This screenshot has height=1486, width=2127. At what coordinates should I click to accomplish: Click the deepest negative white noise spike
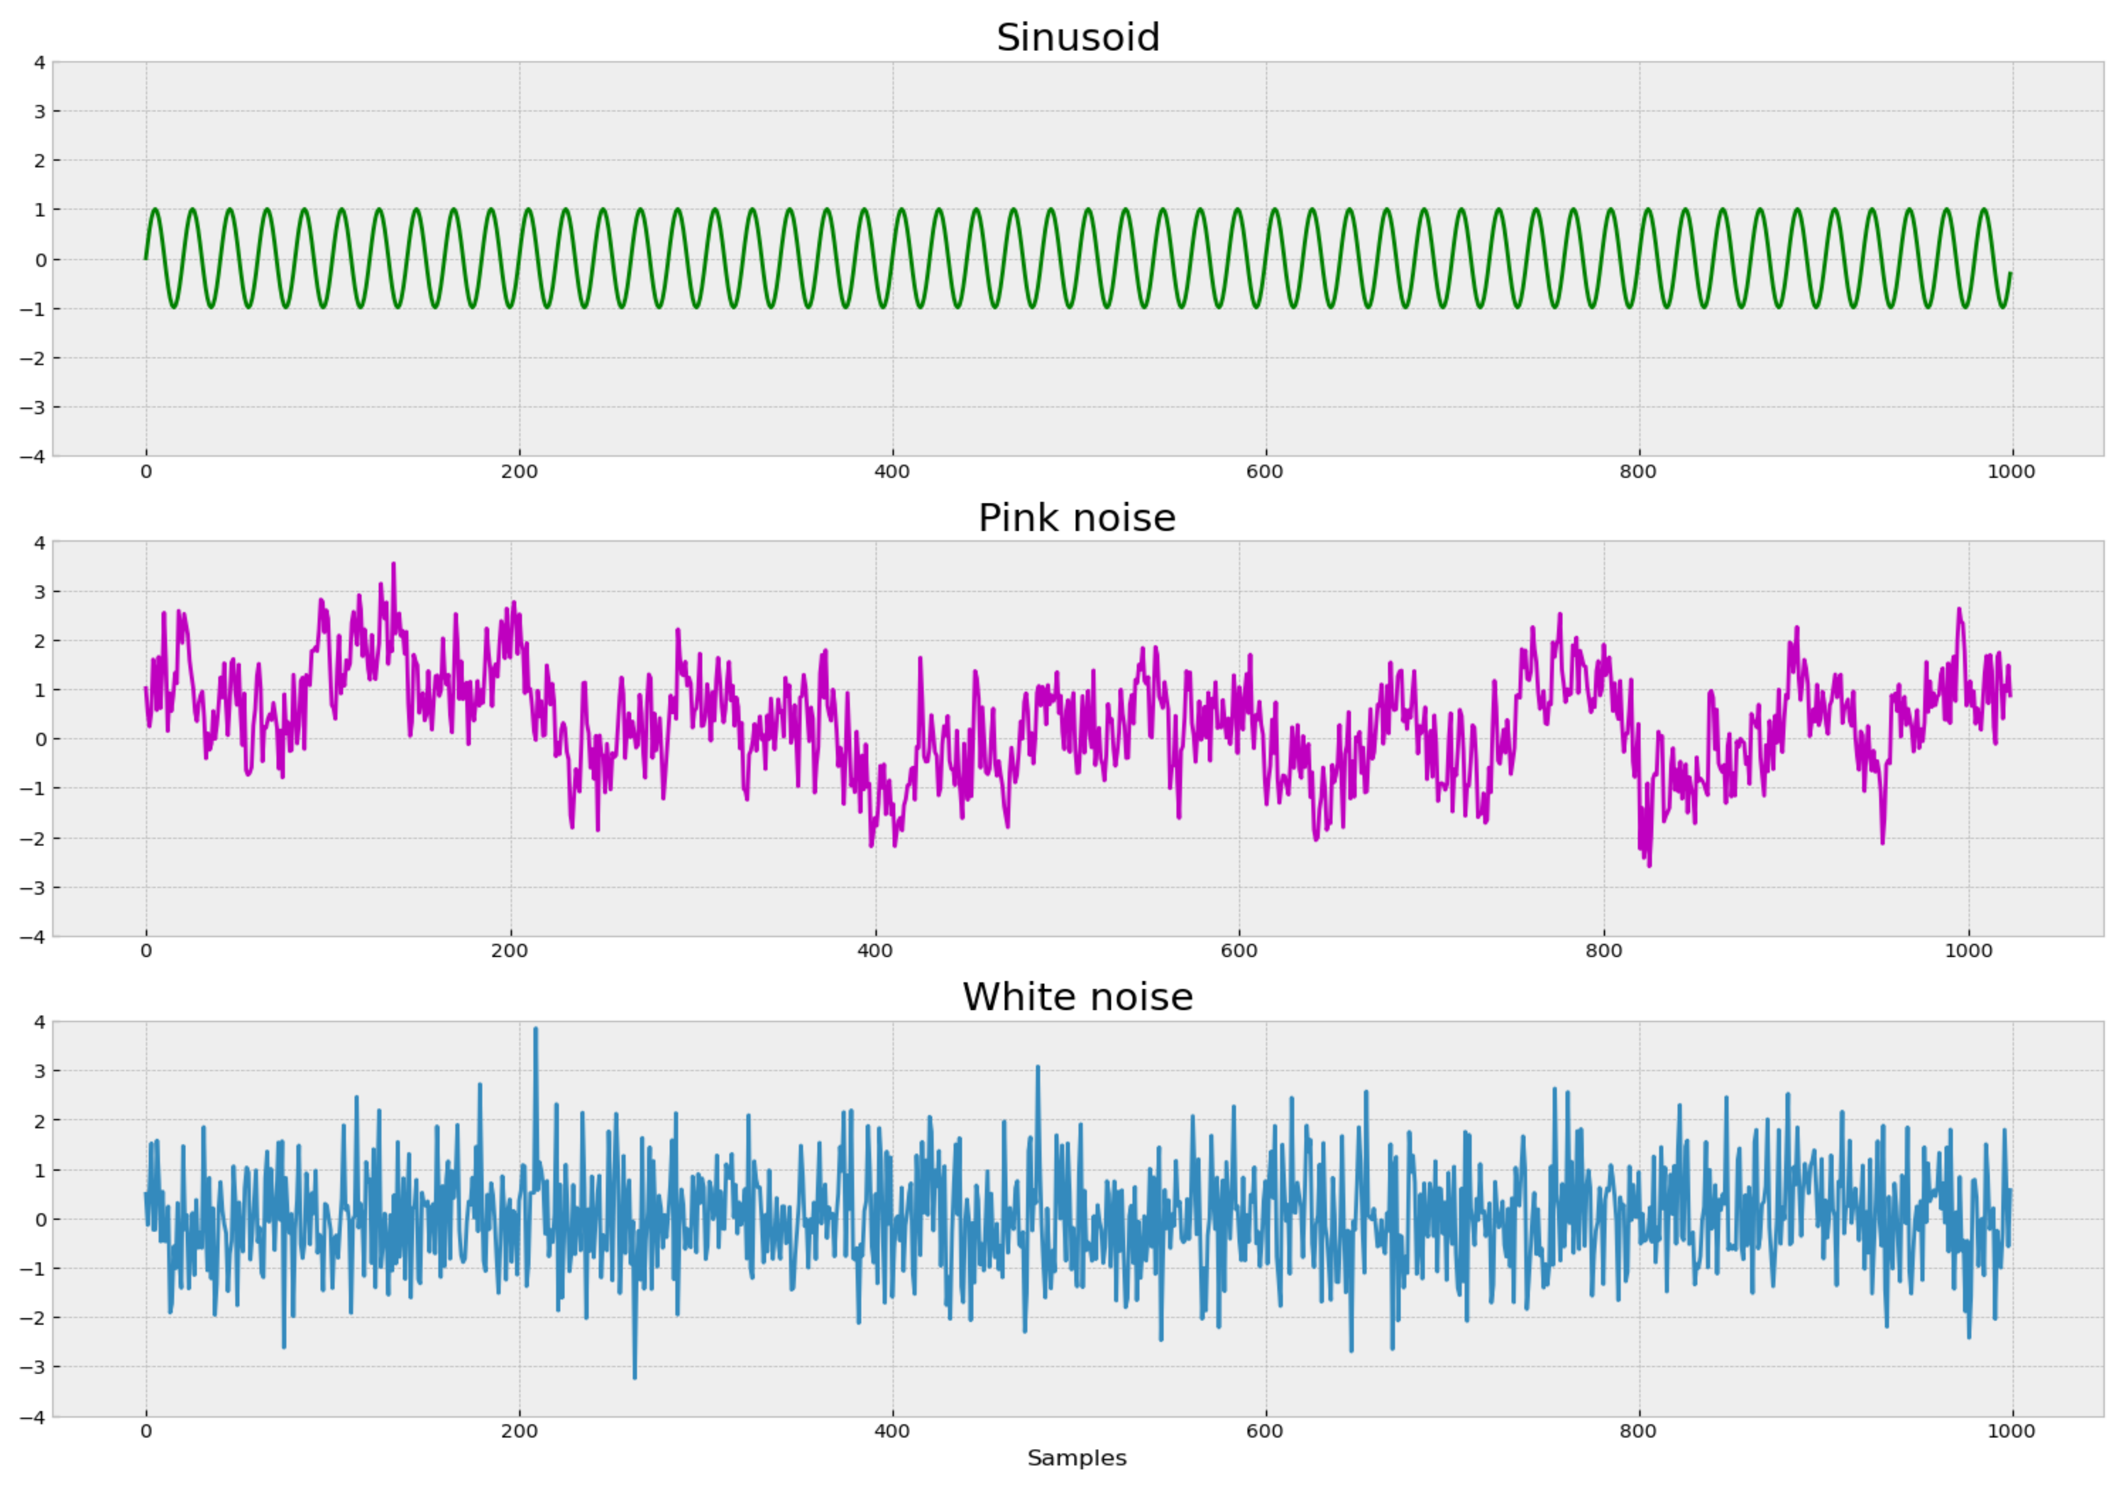point(635,1376)
